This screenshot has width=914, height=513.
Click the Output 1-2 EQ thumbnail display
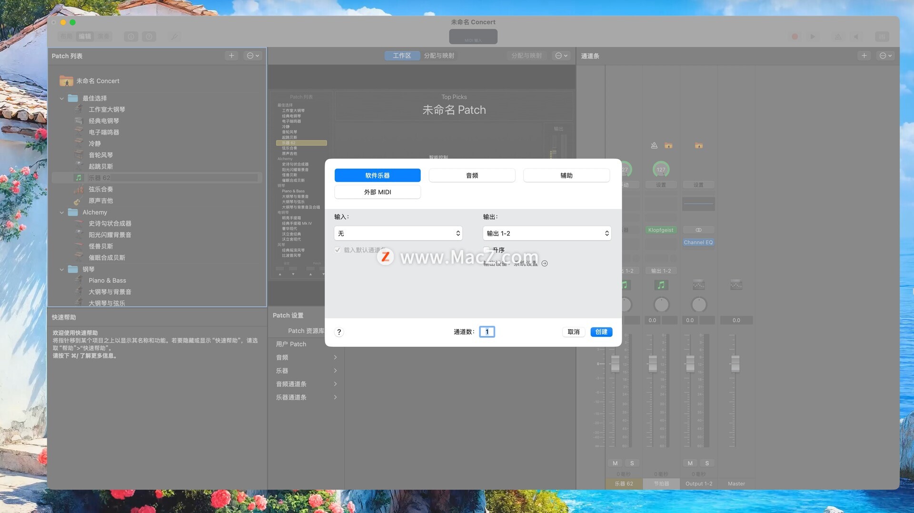coord(698,204)
